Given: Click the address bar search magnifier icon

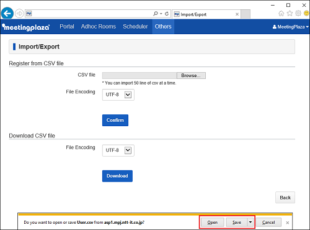Looking at the screenshot, I should 156,14.
